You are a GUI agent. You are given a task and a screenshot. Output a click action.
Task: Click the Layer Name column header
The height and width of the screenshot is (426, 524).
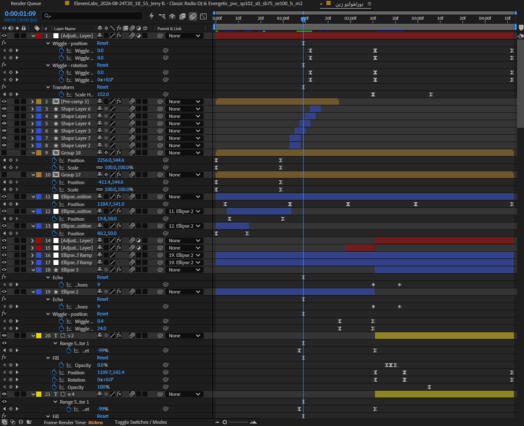pyautogui.click(x=65, y=28)
